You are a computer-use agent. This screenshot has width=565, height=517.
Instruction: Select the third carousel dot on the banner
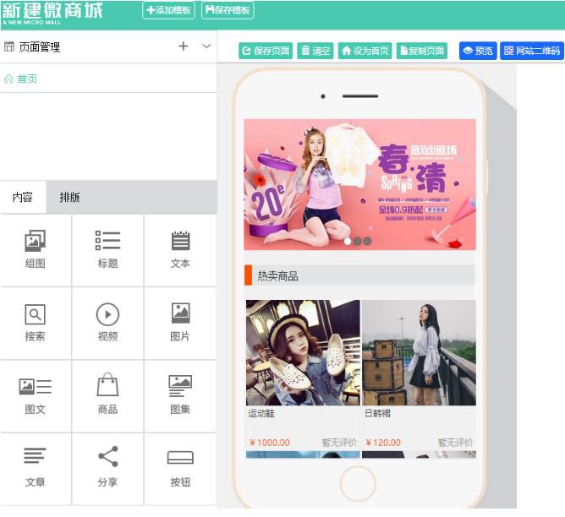coord(367,241)
